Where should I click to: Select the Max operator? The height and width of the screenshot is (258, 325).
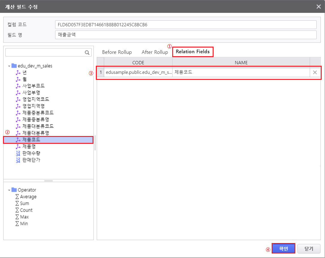[x=24, y=217]
